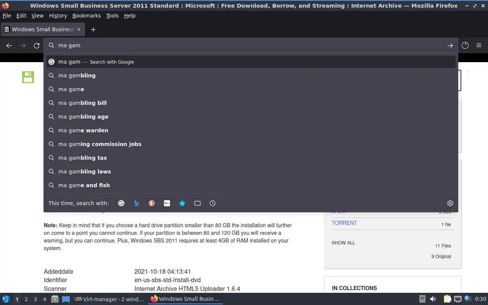Open the History menu

point(58,16)
